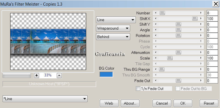
Task: Click the Web button
Action: click(109, 103)
